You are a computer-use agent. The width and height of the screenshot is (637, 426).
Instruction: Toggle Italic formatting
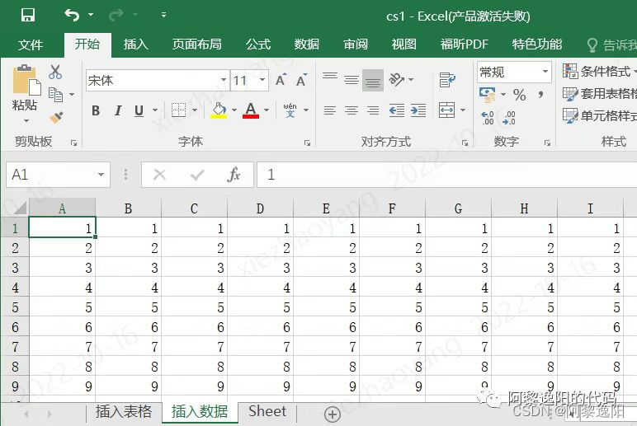(118, 110)
